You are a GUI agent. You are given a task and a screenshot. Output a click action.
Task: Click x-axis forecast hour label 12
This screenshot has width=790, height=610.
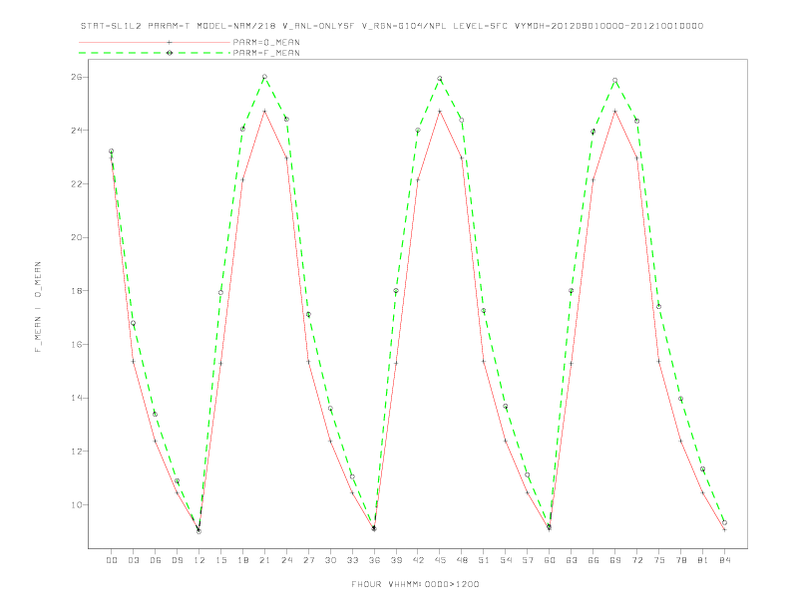[x=199, y=560]
